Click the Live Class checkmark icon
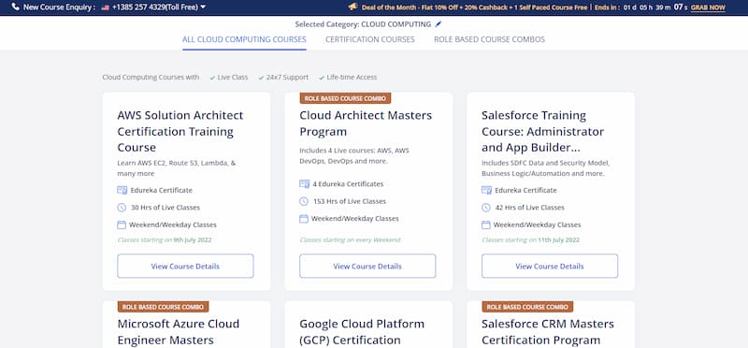 point(212,78)
